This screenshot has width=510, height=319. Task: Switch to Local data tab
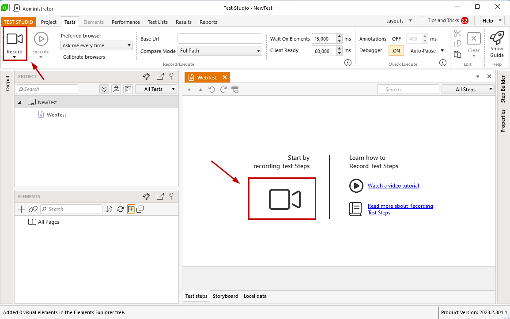coord(255,296)
